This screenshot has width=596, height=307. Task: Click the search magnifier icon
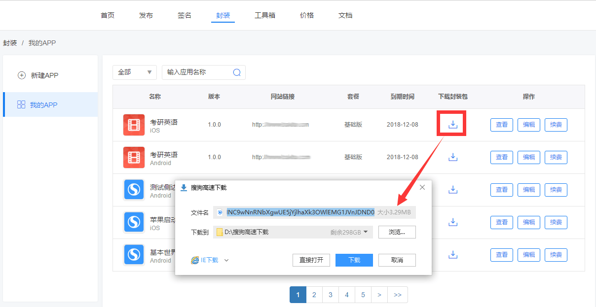point(237,72)
